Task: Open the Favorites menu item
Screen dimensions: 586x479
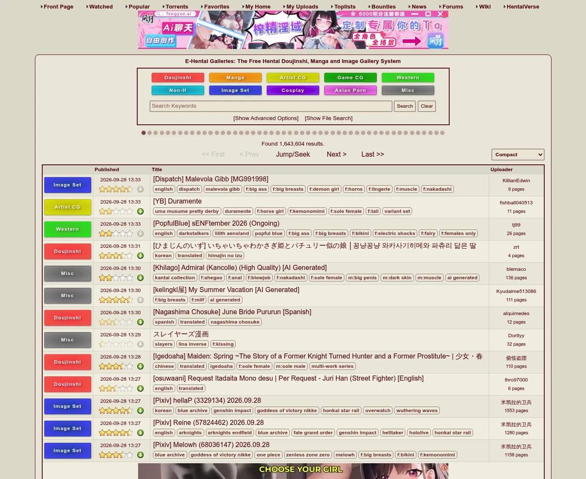Action: pyautogui.click(x=217, y=7)
